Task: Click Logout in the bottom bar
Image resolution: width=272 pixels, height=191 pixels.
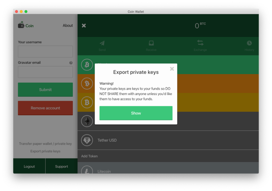Action: (x=29, y=166)
